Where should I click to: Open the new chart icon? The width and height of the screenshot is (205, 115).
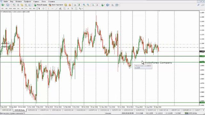pyautogui.click(x=2, y=5)
